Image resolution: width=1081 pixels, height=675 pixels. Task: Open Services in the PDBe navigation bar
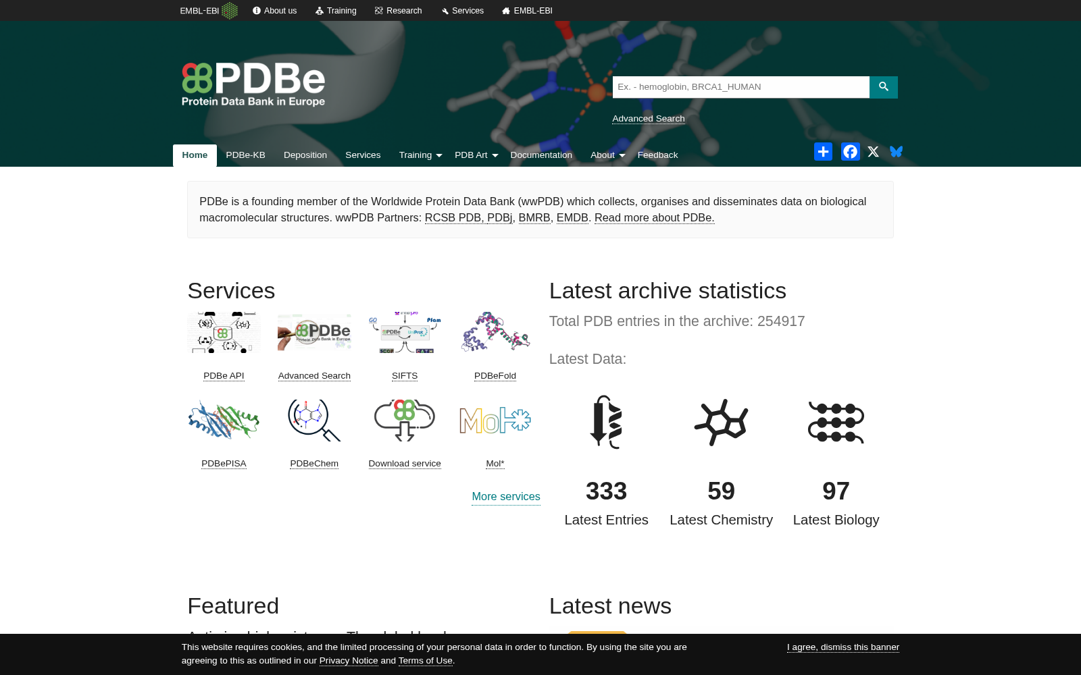pyautogui.click(x=363, y=155)
